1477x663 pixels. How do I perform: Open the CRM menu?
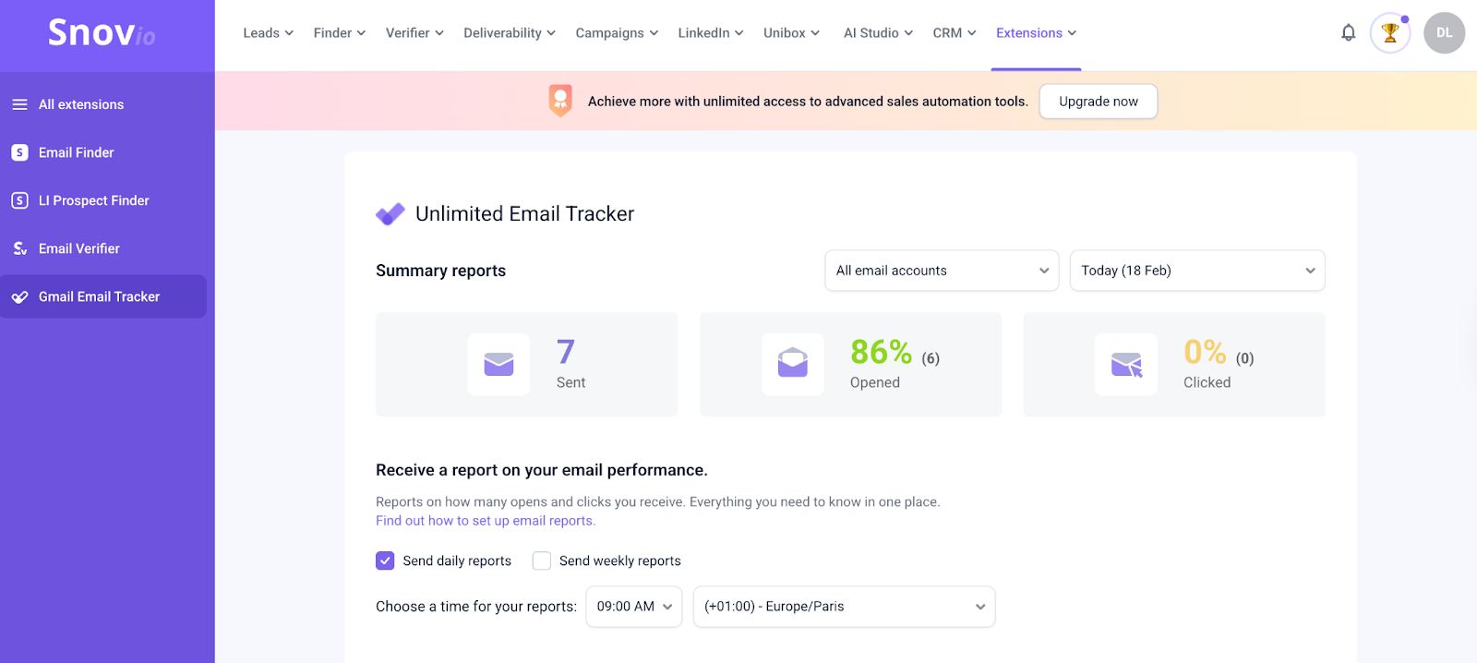955,33
